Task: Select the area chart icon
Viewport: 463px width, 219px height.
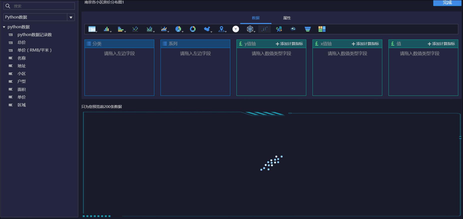Action: 149,29
